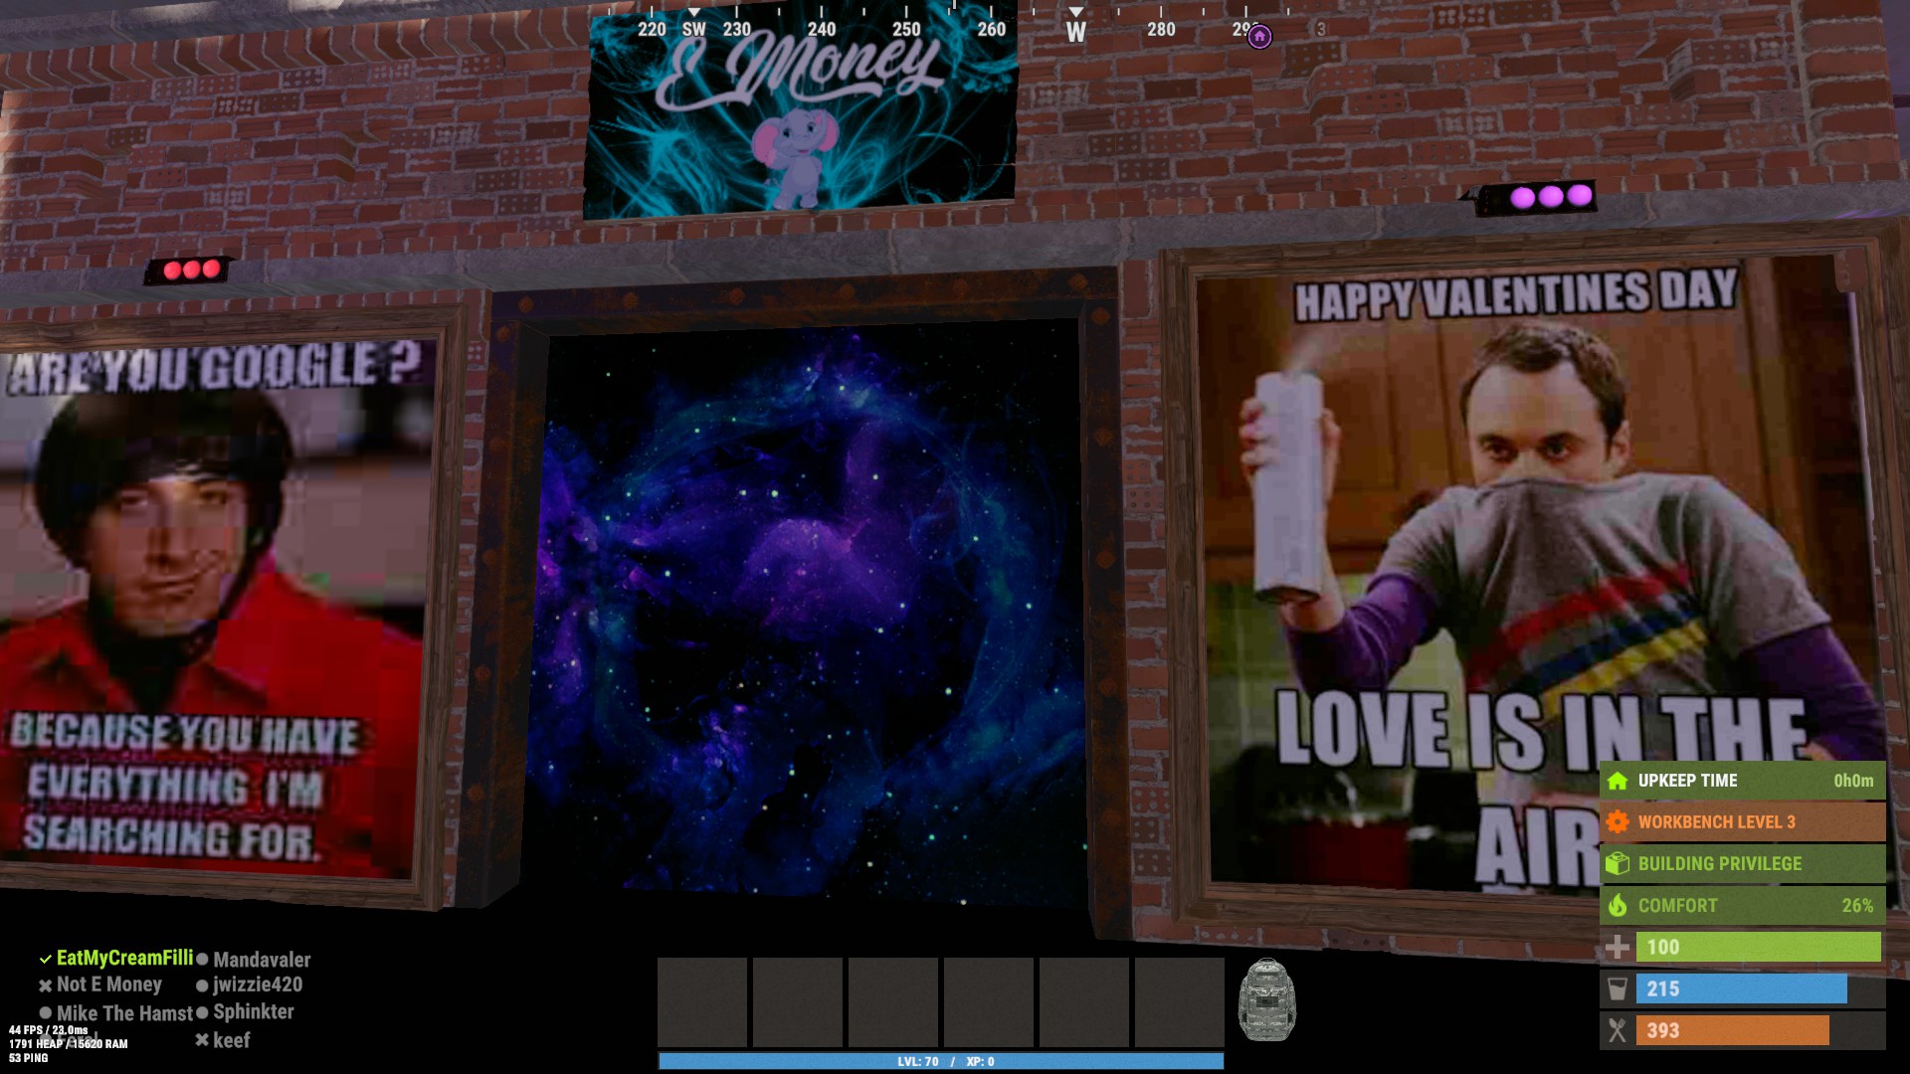Click the X icon beside keef
This screenshot has width=1910, height=1074.
[x=202, y=1040]
